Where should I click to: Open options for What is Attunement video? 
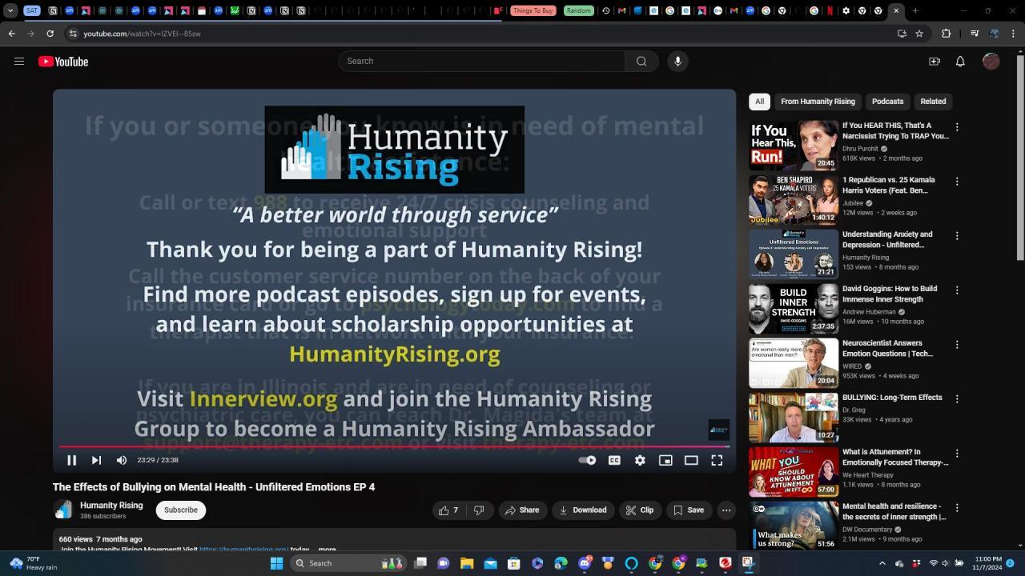(x=957, y=454)
